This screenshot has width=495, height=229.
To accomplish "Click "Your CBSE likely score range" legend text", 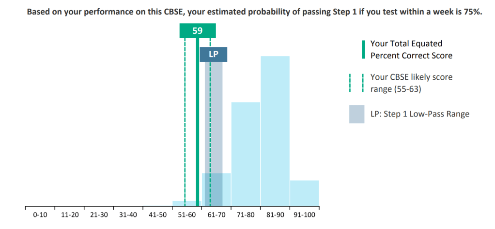I will [411, 83].
